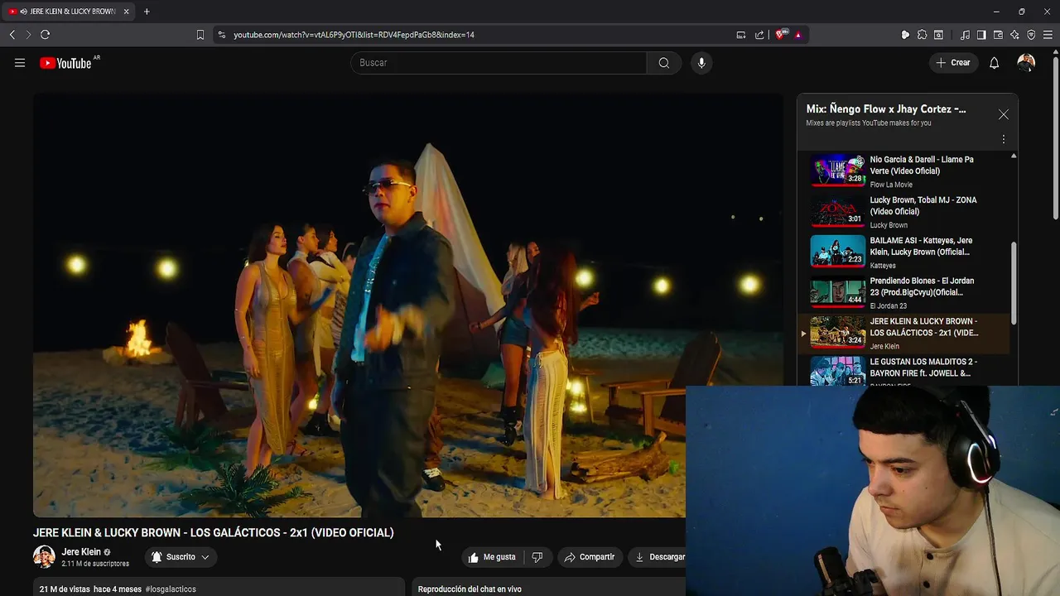
Task: Click '21 M de vistas' text
Action: [65, 589]
